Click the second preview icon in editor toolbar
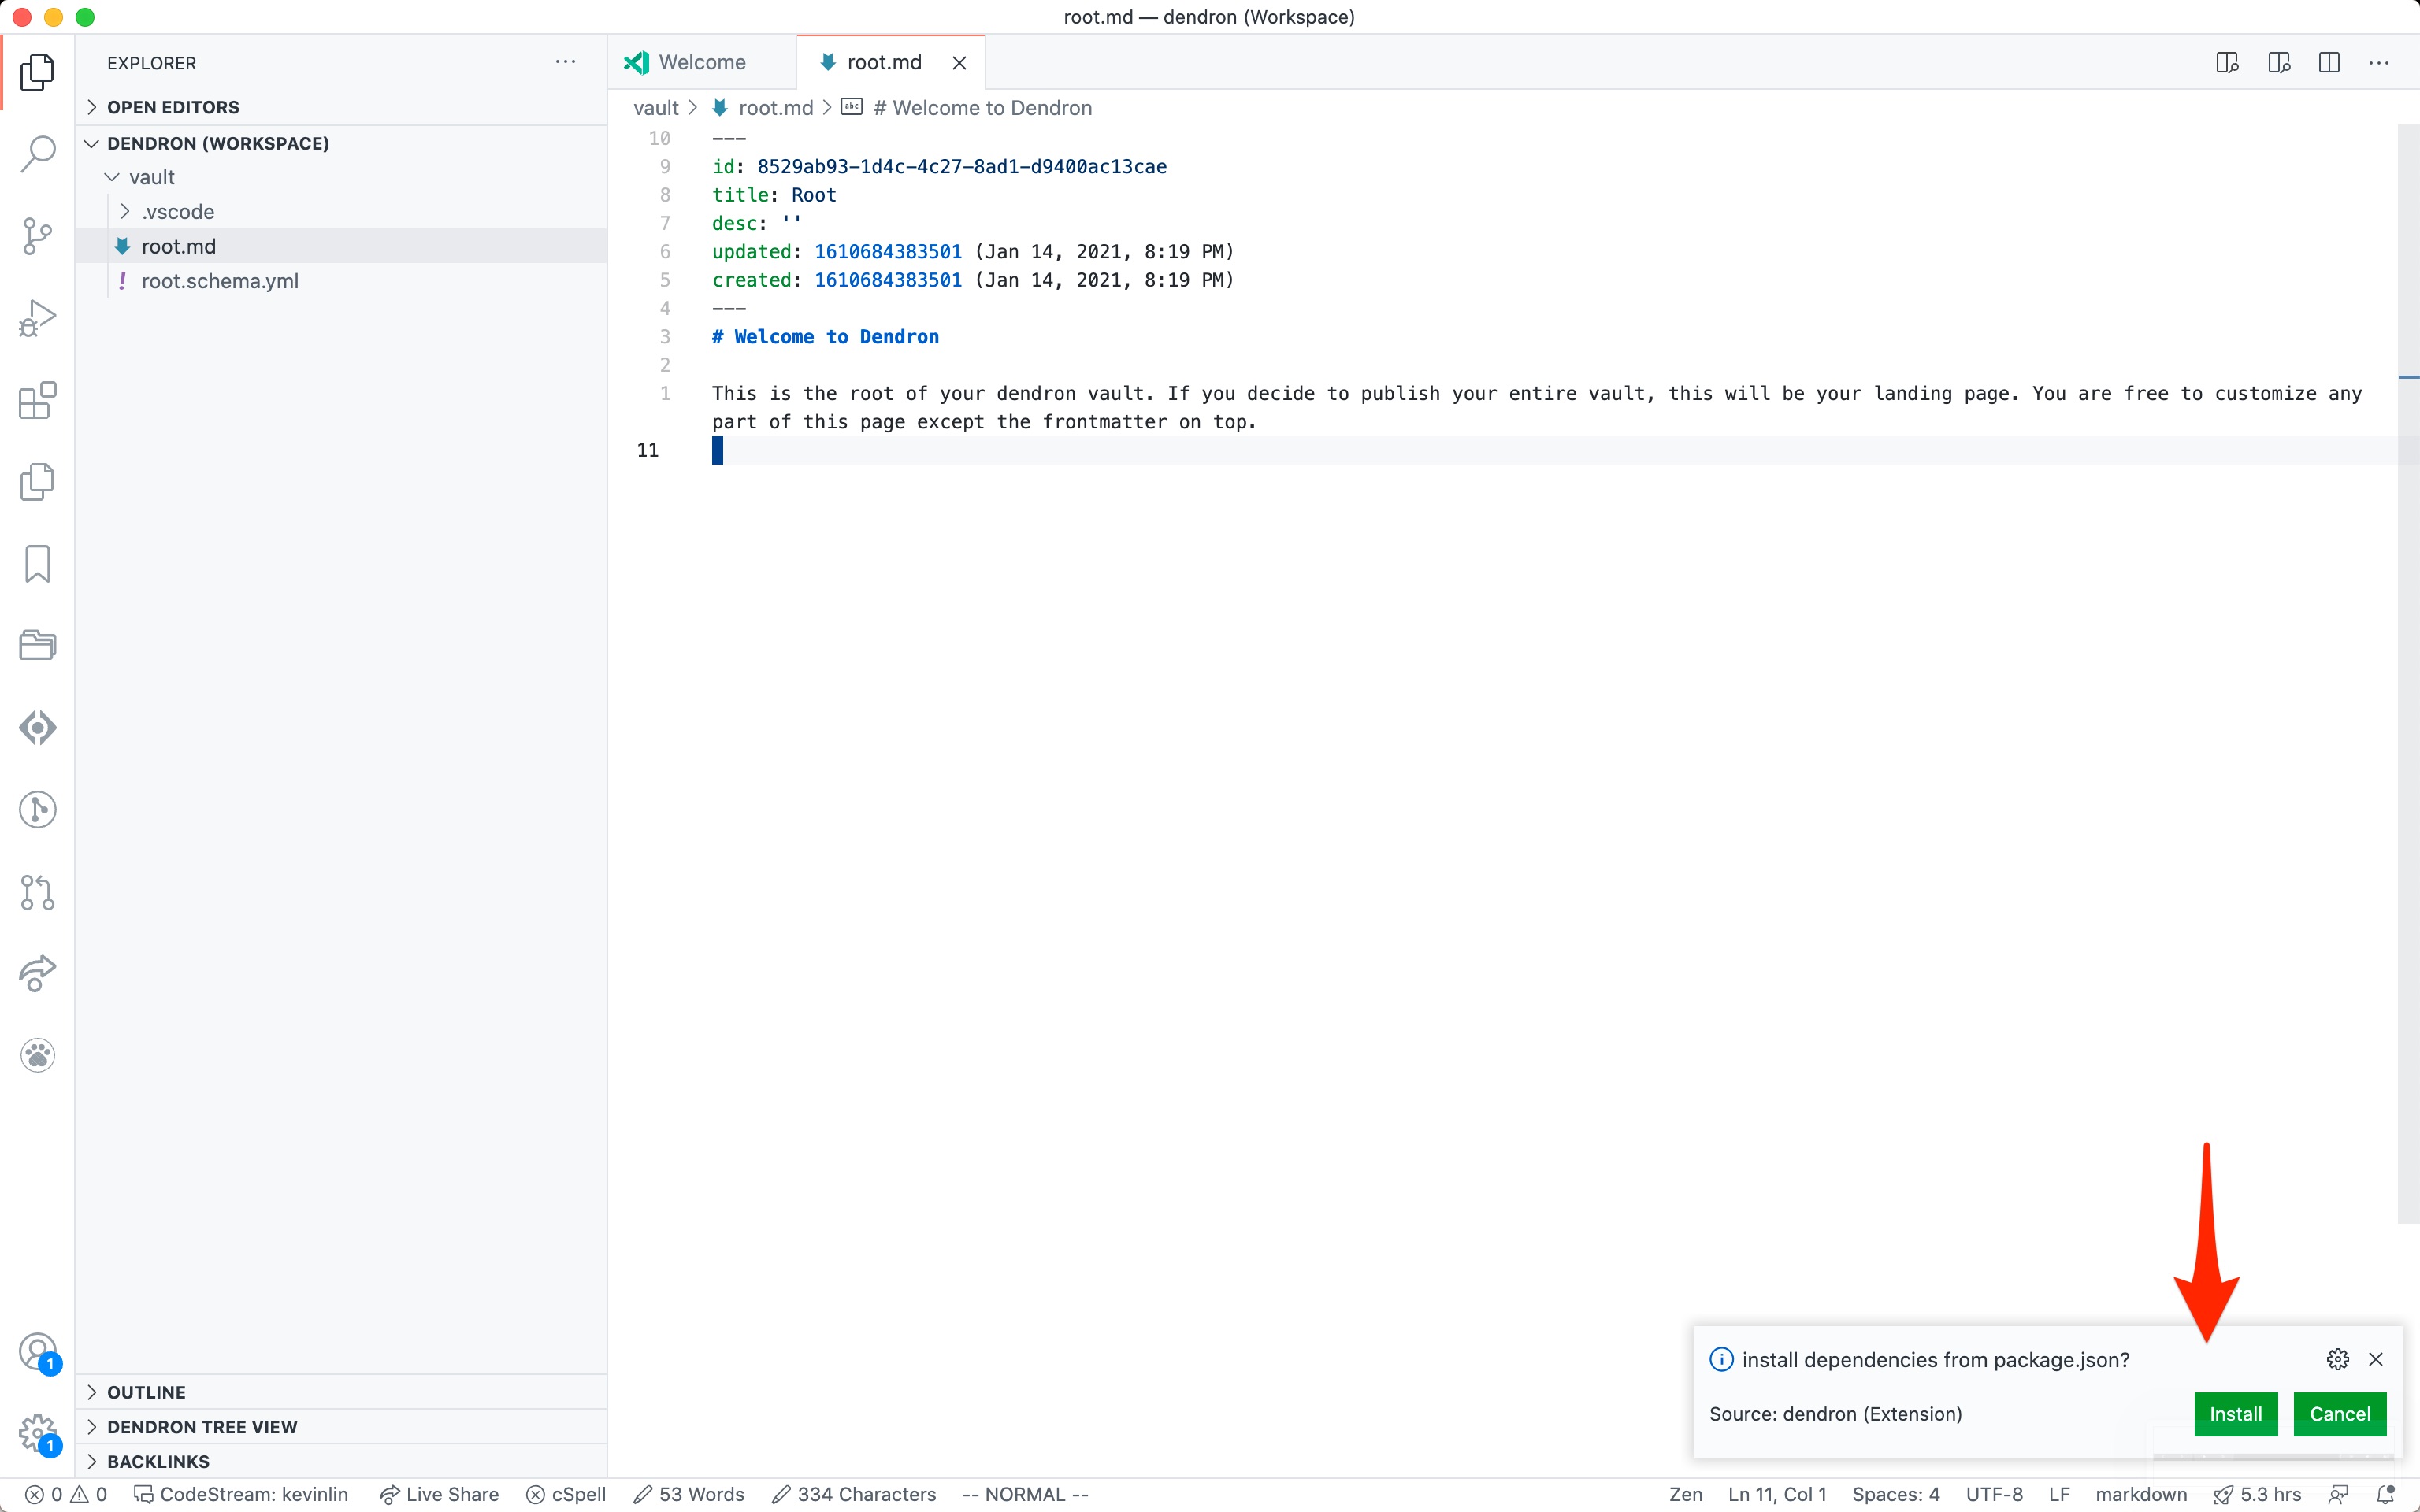Screen dimensions: 2420x1512 [2279, 63]
